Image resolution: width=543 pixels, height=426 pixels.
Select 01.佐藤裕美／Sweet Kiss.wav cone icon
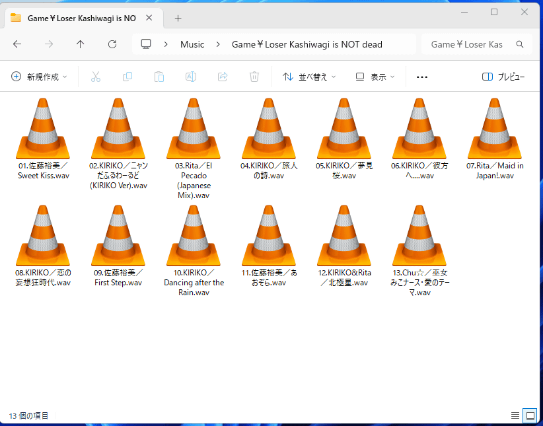[43, 129]
